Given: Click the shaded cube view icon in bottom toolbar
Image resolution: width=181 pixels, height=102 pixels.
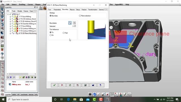Looking at the screenshot, I should [90, 94].
